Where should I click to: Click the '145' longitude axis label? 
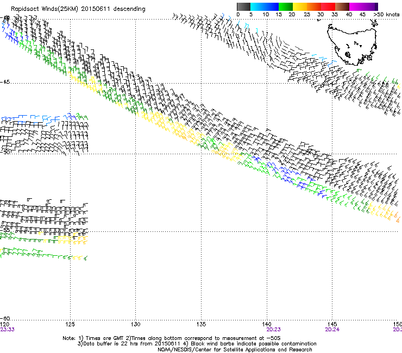[x=332, y=325]
